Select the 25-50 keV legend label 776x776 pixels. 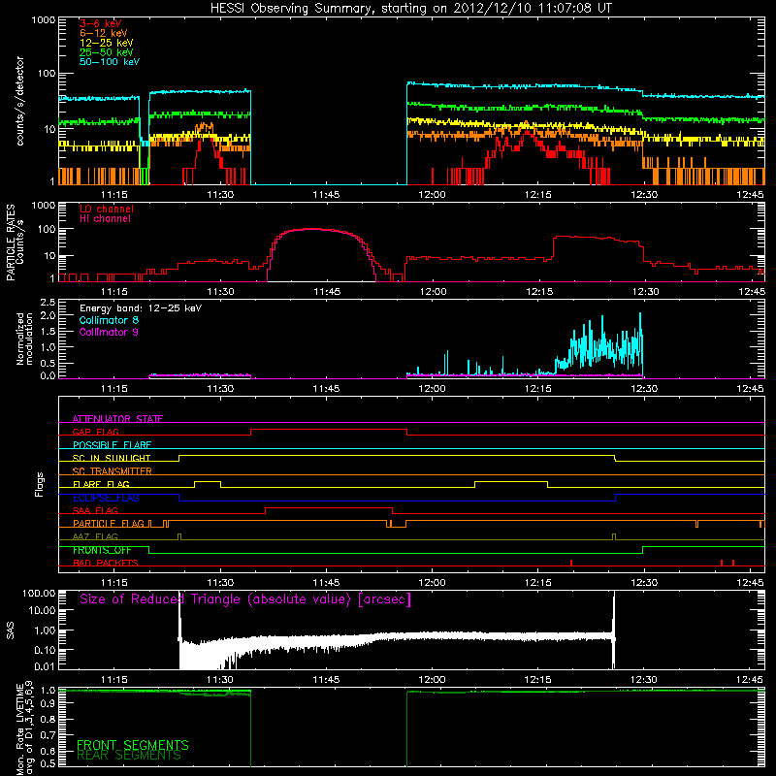click(x=107, y=52)
